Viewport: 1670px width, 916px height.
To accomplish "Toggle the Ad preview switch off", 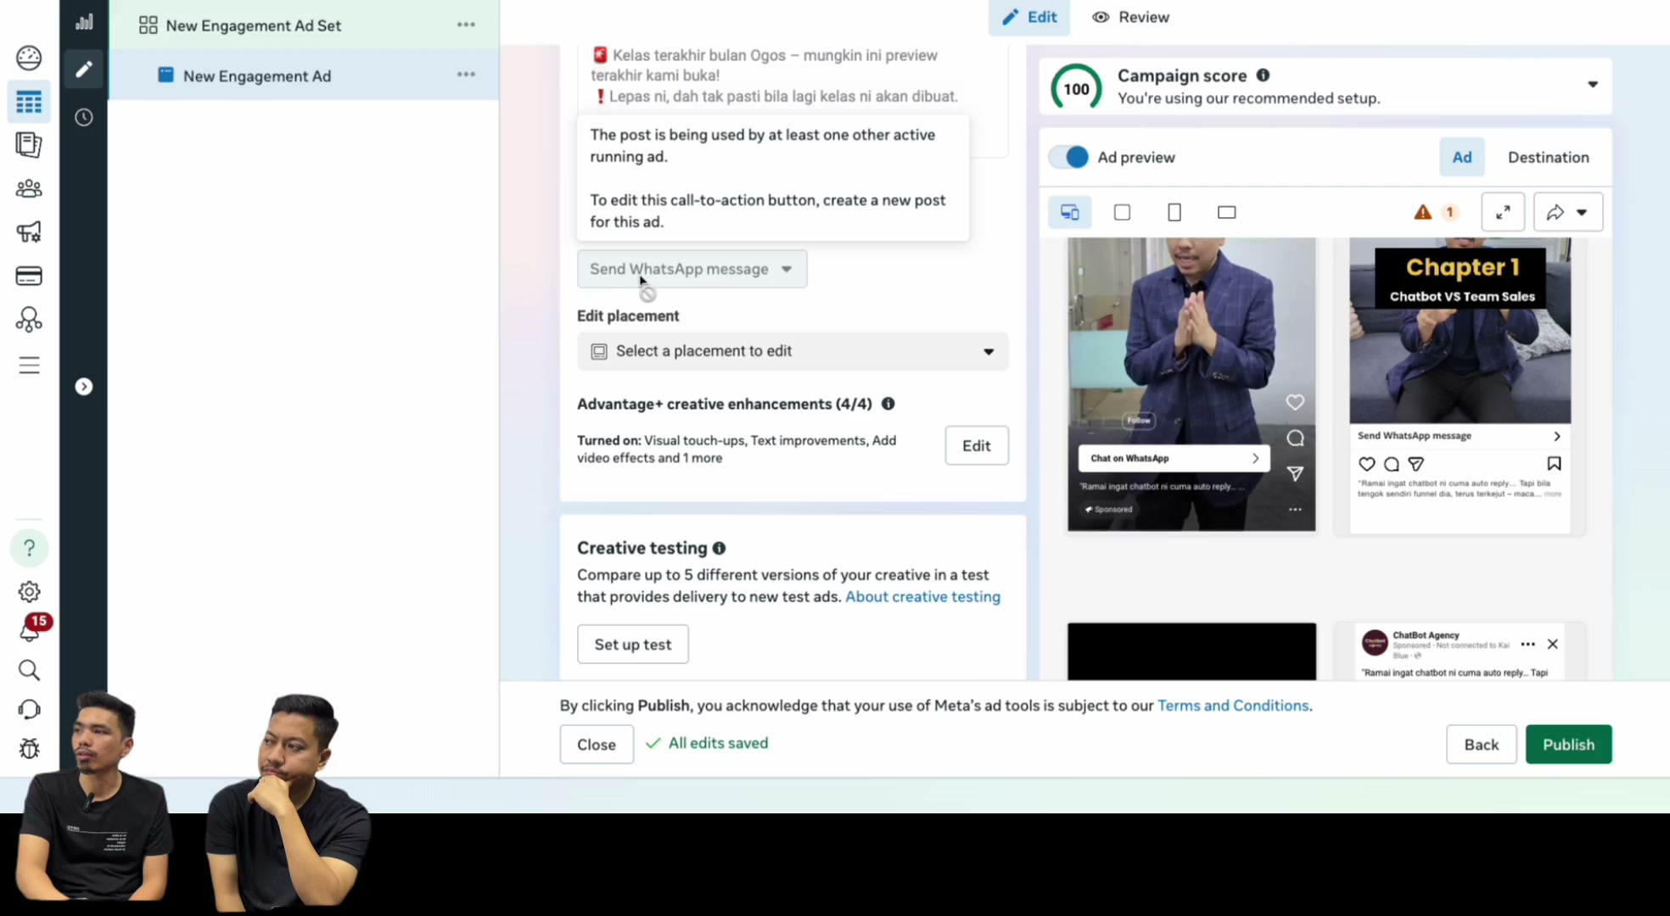I will [1069, 157].
